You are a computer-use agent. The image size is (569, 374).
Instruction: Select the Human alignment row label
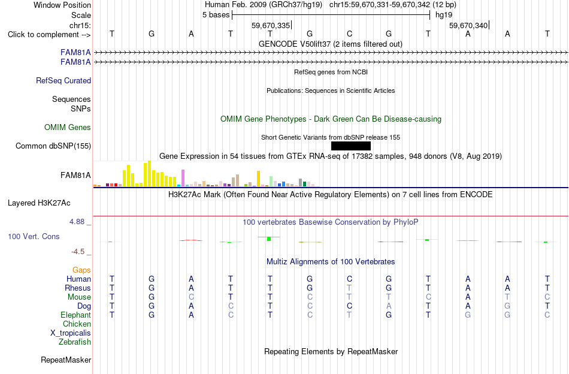pyautogui.click(x=78, y=279)
